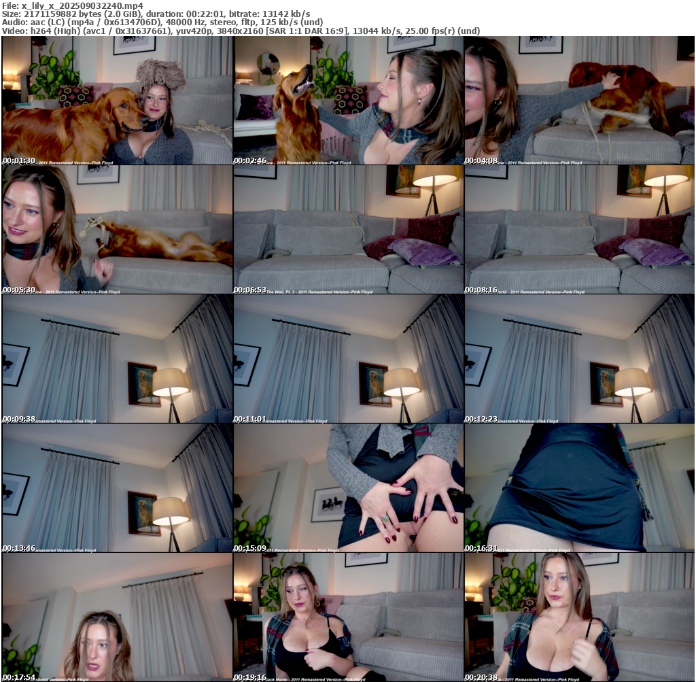This screenshot has height=682, width=696.
Task: Pick the frame at 00:05:30
Action: coord(117,230)
